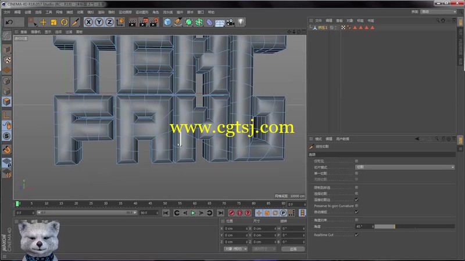Click the record active objects red button

[231, 213]
